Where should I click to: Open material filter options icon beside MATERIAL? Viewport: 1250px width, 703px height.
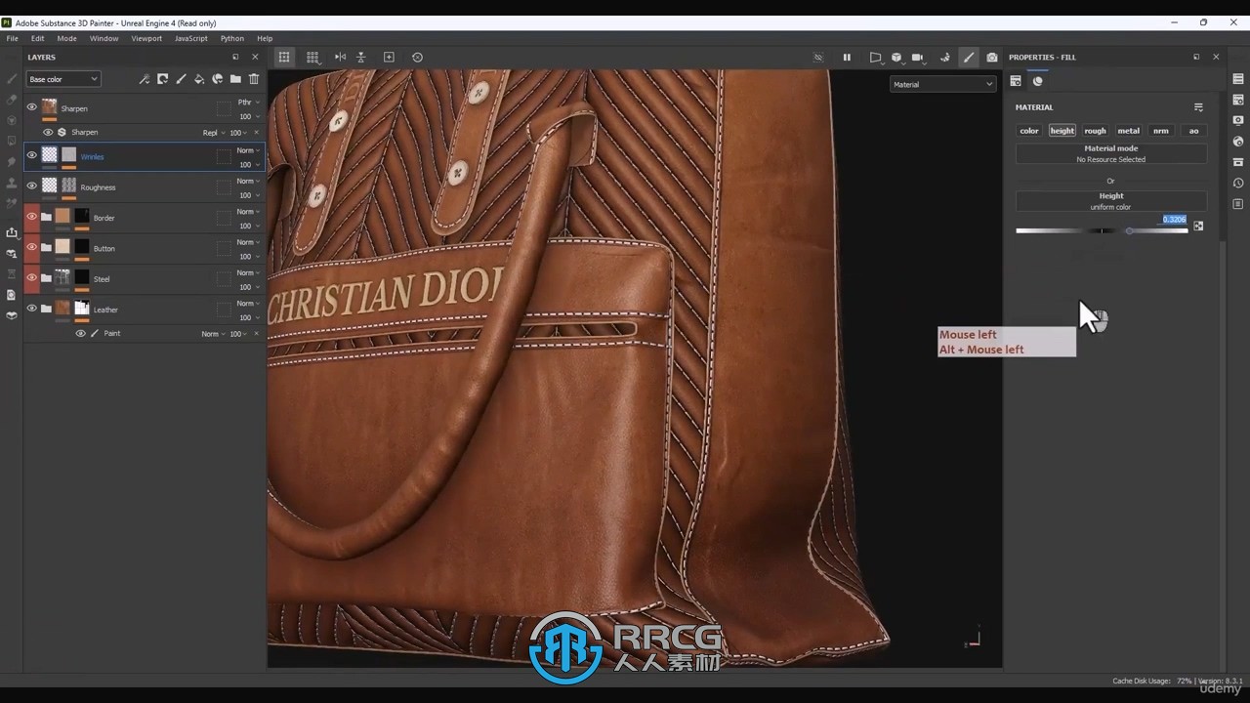point(1198,107)
